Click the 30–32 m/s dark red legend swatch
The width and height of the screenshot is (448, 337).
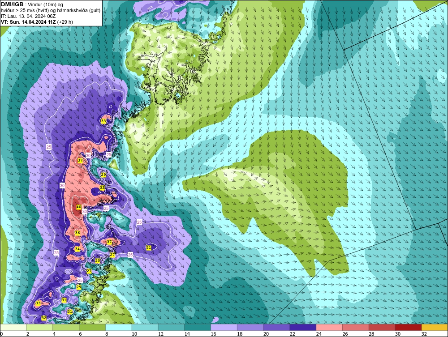tap(408, 327)
